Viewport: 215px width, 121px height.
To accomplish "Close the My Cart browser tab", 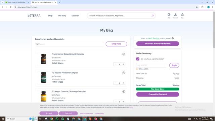I will 55,2.
